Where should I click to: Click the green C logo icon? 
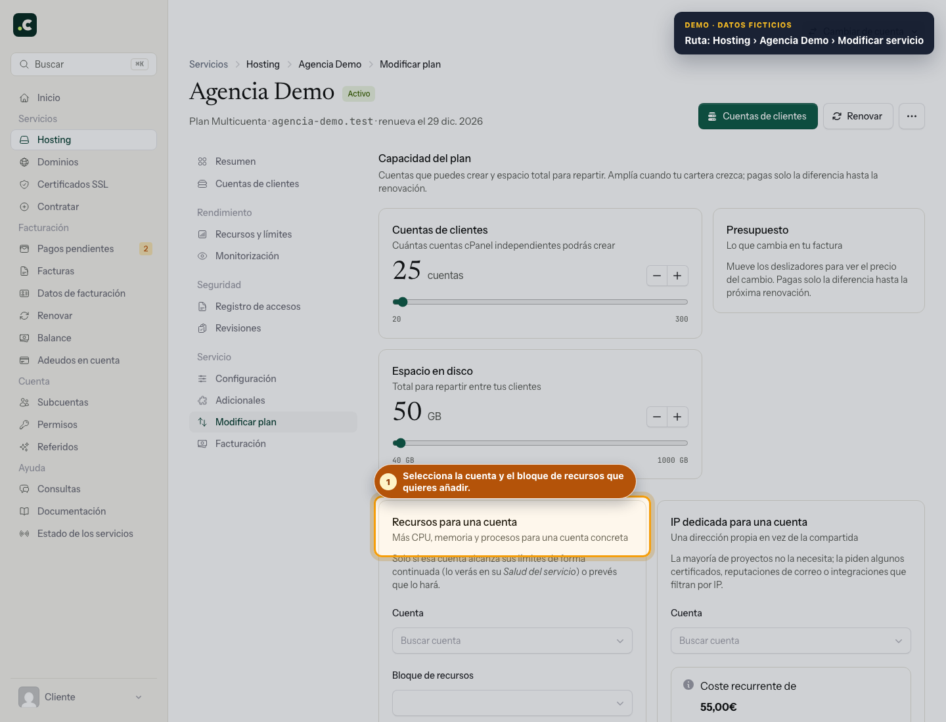point(25,25)
